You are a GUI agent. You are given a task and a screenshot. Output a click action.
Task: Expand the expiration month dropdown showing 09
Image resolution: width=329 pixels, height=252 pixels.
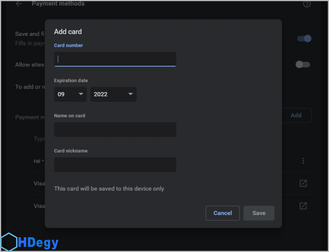[x=70, y=94]
